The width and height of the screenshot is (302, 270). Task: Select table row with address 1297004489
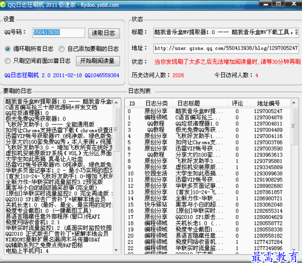pyautogui.click(x=208, y=130)
